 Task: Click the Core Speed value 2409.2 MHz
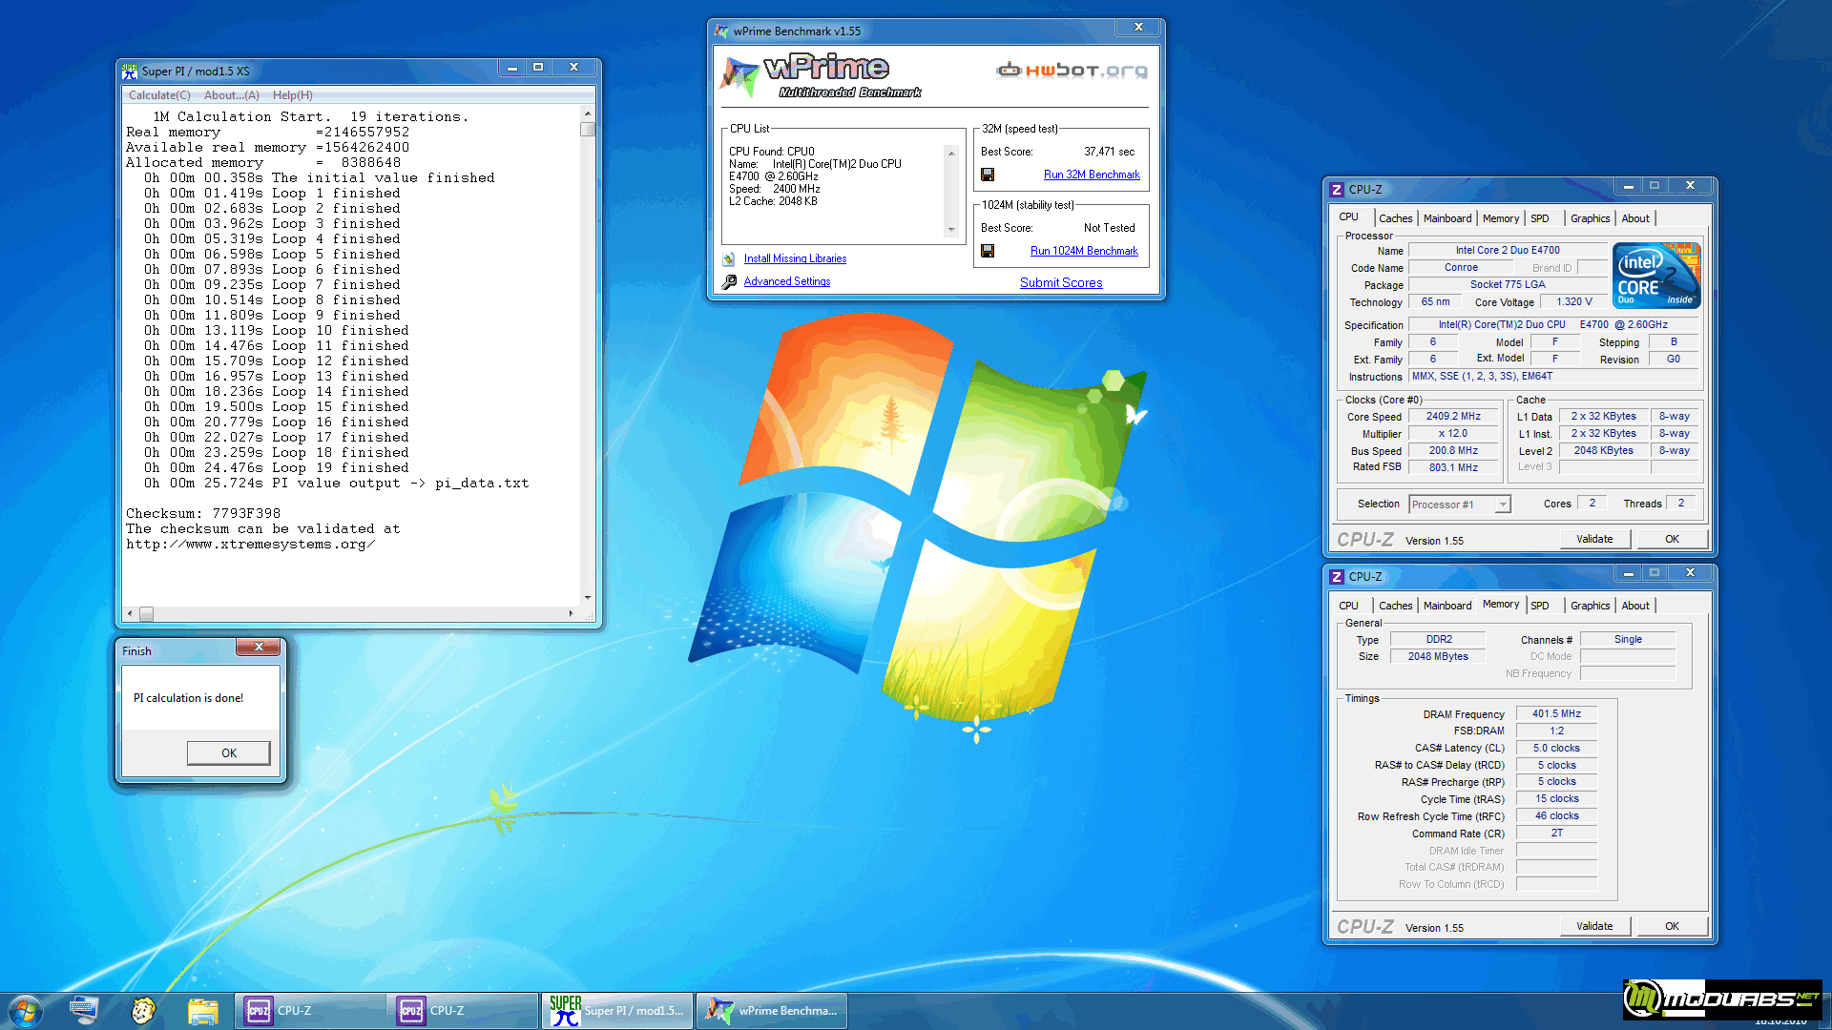[1453, 417]
